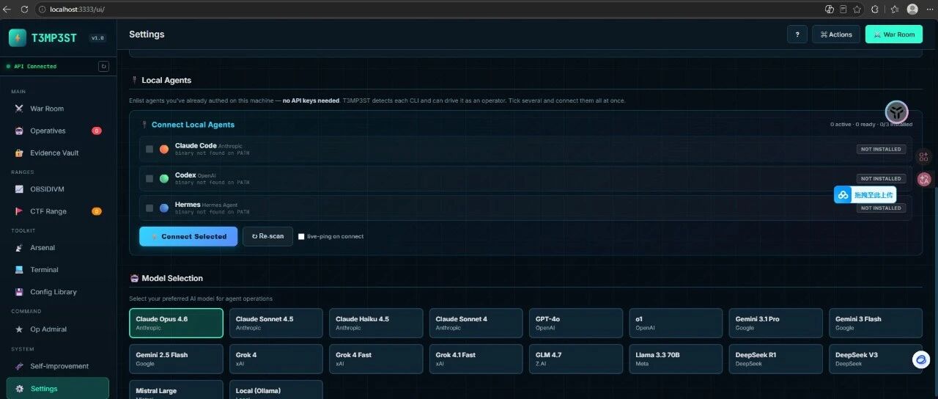Select the Claude Sonnet 4.5 model card
The image size is (938, 399).
coord(276,323)
